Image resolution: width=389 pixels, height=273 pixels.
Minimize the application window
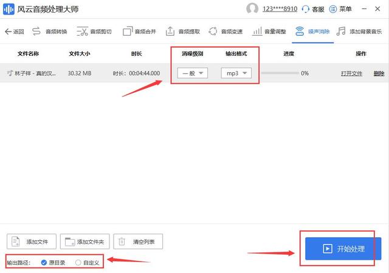[364, 9]
